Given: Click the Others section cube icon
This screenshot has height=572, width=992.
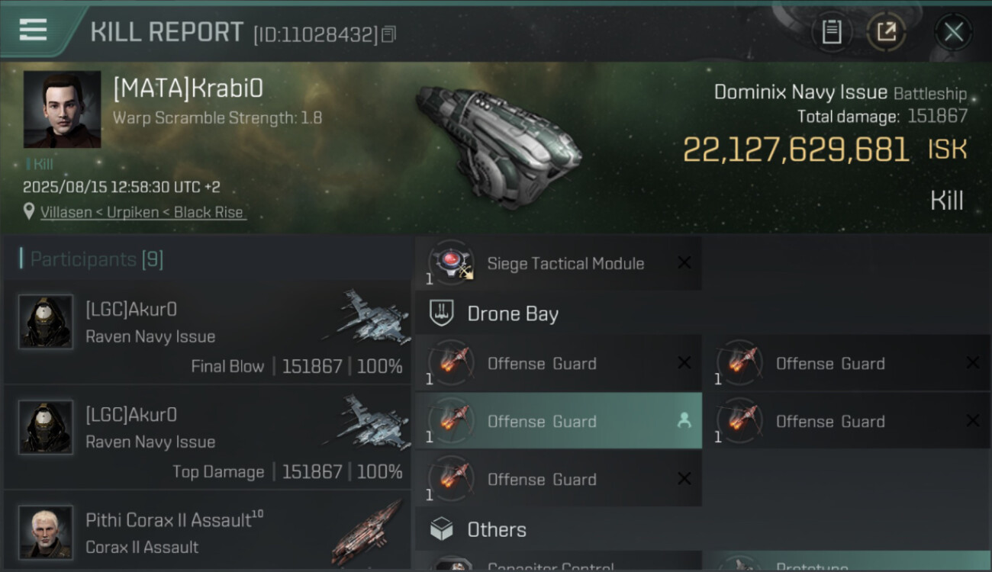Looking at the screenshot, I should click(x=442, y=529).
